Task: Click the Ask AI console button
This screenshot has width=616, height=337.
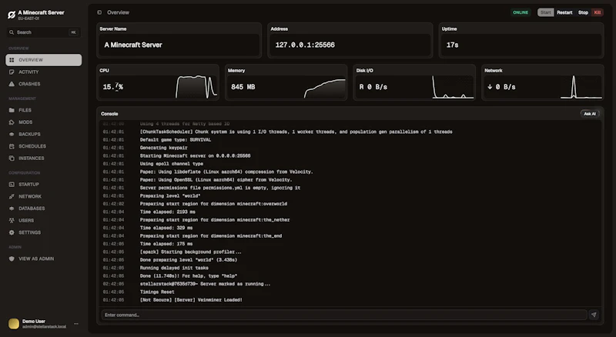Action: (x=590, y=114)
